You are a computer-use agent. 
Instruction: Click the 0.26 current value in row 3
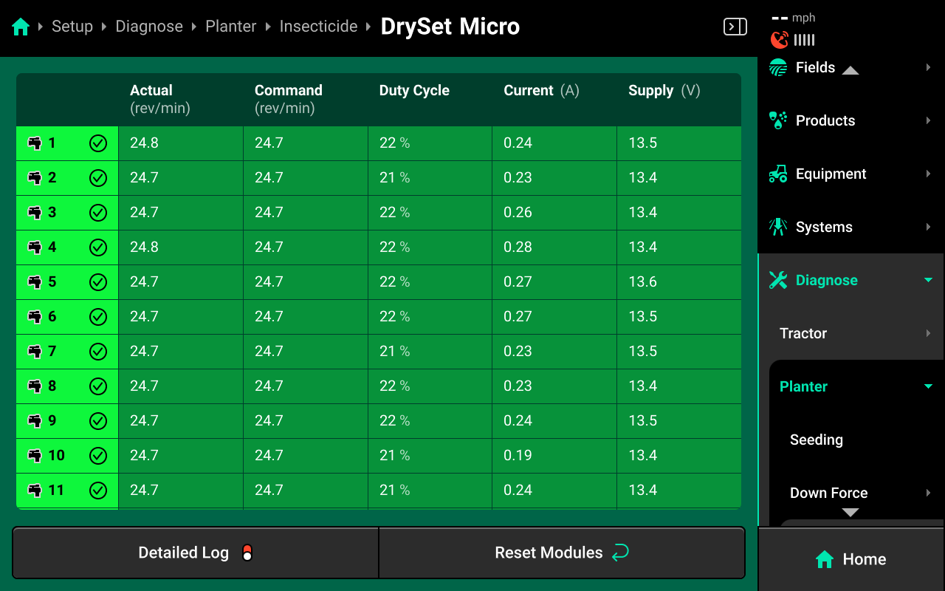518,212
